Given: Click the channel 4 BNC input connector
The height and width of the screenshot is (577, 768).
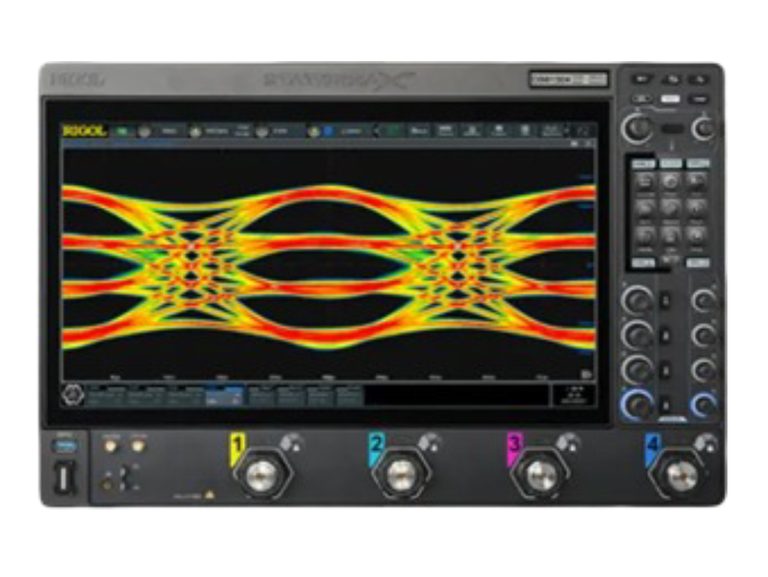Looking at the screenshot, I should coord(679,474).
